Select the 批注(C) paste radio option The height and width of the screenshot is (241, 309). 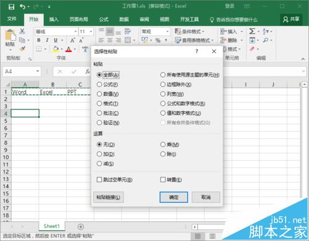108,113
